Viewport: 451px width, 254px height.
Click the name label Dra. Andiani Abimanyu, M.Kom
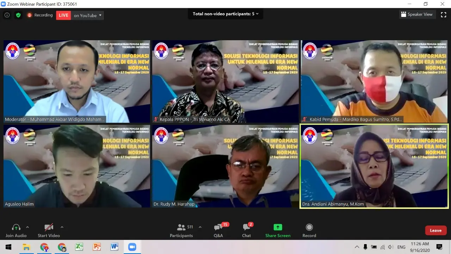point(333,204)
